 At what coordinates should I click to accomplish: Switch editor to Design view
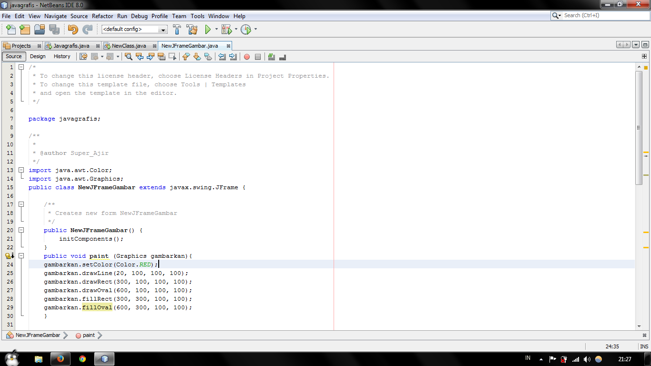coord(38,56)
